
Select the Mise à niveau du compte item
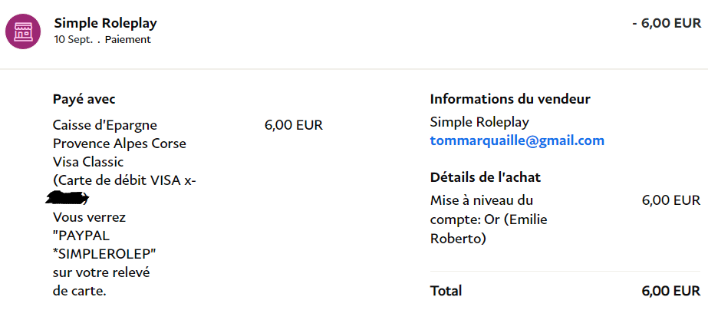pos(489,219)
